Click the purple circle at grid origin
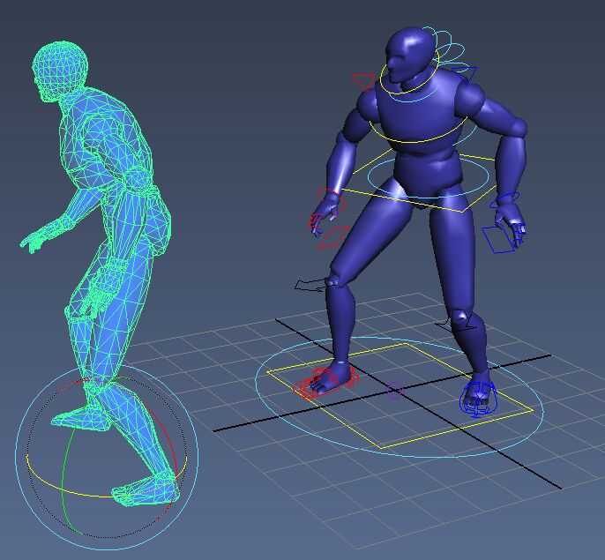 point(394,390)
